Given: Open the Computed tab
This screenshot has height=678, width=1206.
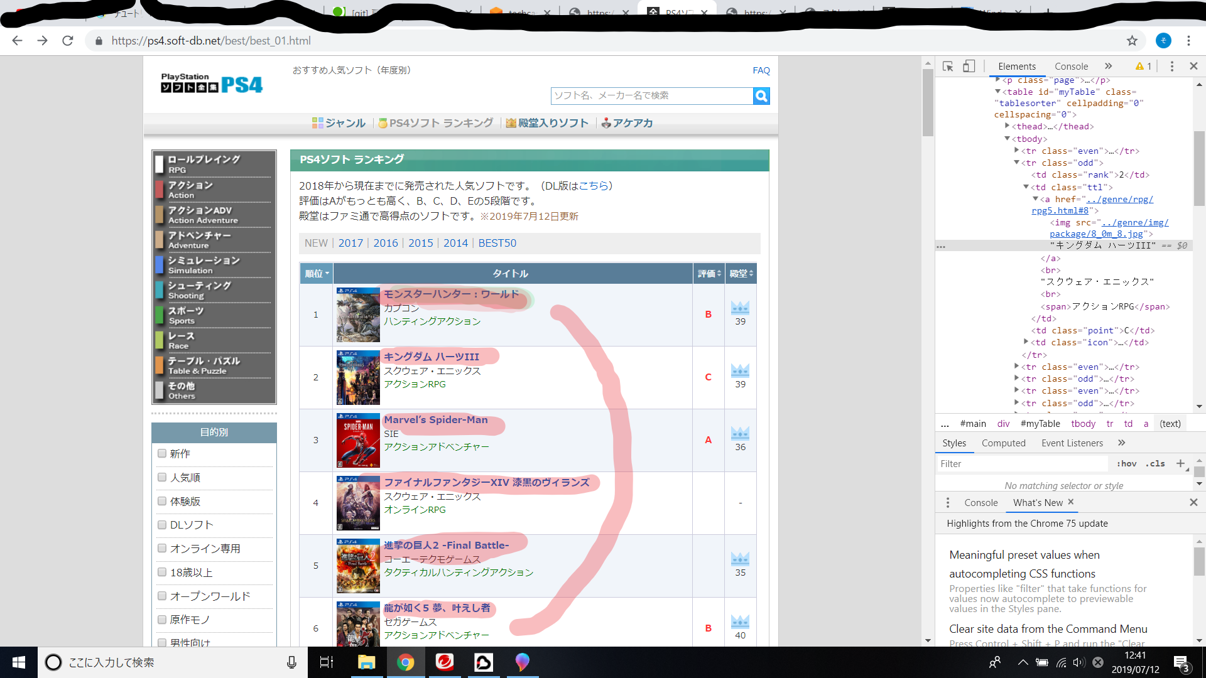Looking at the screenshot, I should (x=1004, y=443).
